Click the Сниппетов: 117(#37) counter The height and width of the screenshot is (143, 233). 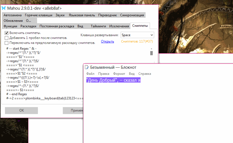[137, 41]
